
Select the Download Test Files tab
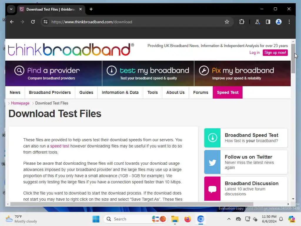(51, 9)
